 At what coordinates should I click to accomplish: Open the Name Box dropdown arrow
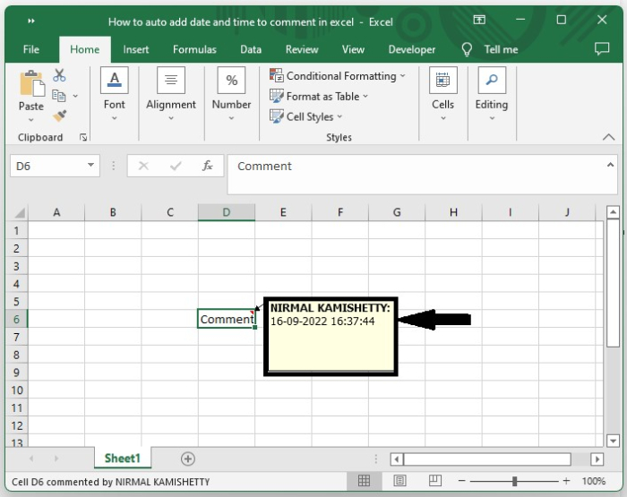tap(91, 166)
